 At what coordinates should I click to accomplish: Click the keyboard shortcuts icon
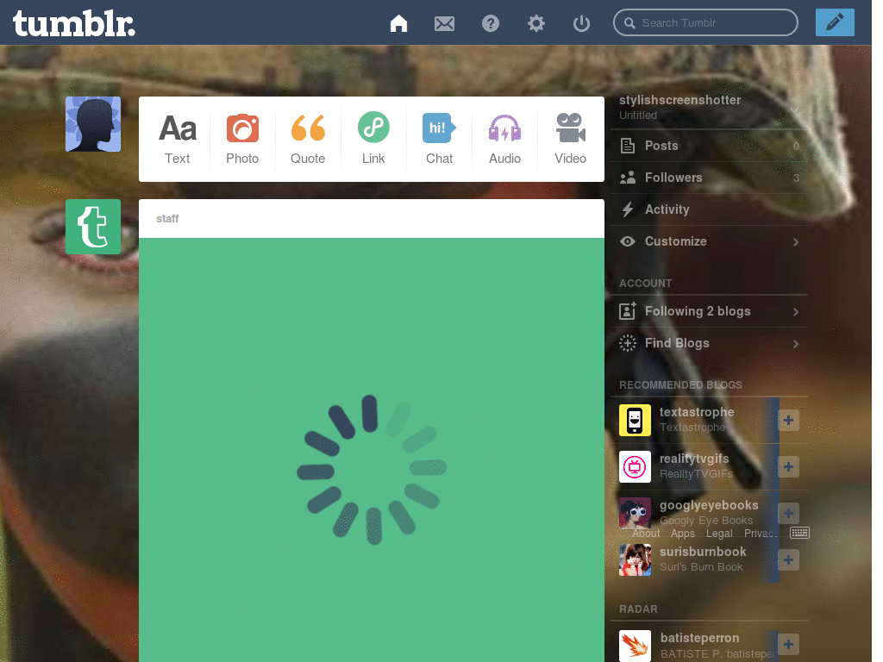coord(799,533)
